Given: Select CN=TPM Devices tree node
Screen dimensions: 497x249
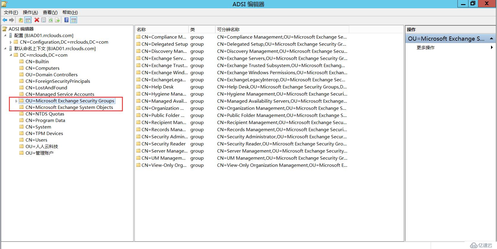Looking at the screenshot, I should [44, 133].
